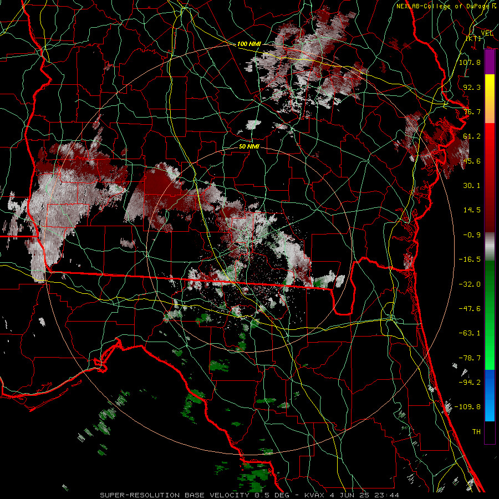Select the 14.5 legend value
499x499 pixels.
click(x=472, y=210)
